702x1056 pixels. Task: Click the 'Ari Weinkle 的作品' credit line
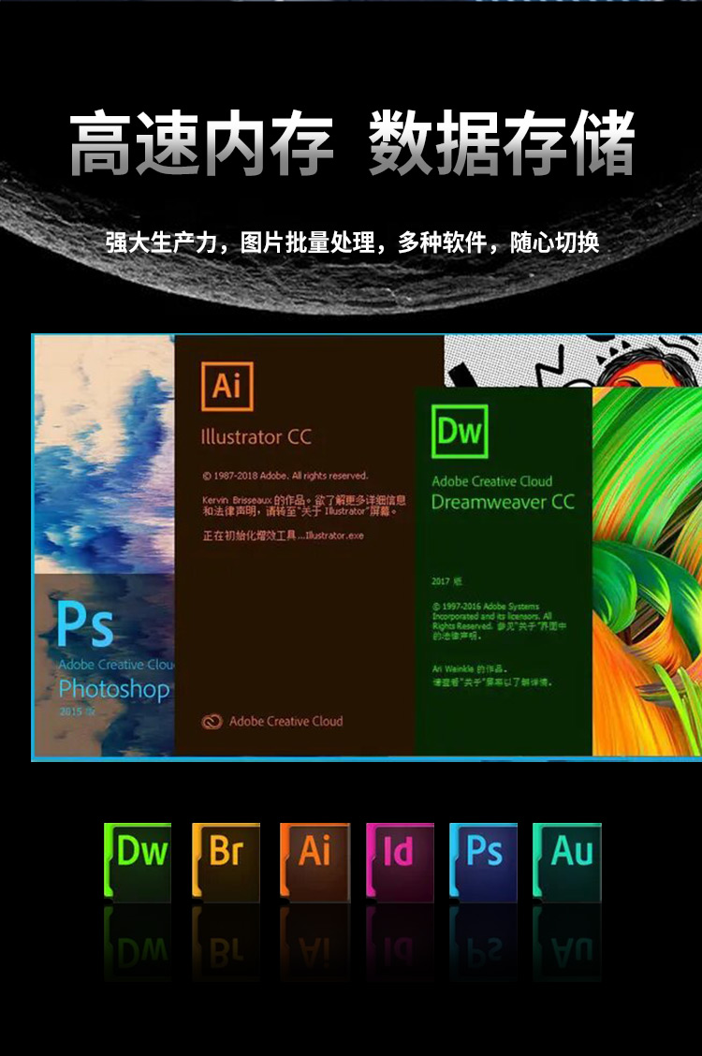469,668
